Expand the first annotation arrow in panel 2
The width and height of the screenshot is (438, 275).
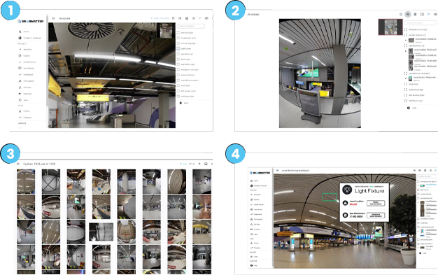pos(406,41)
